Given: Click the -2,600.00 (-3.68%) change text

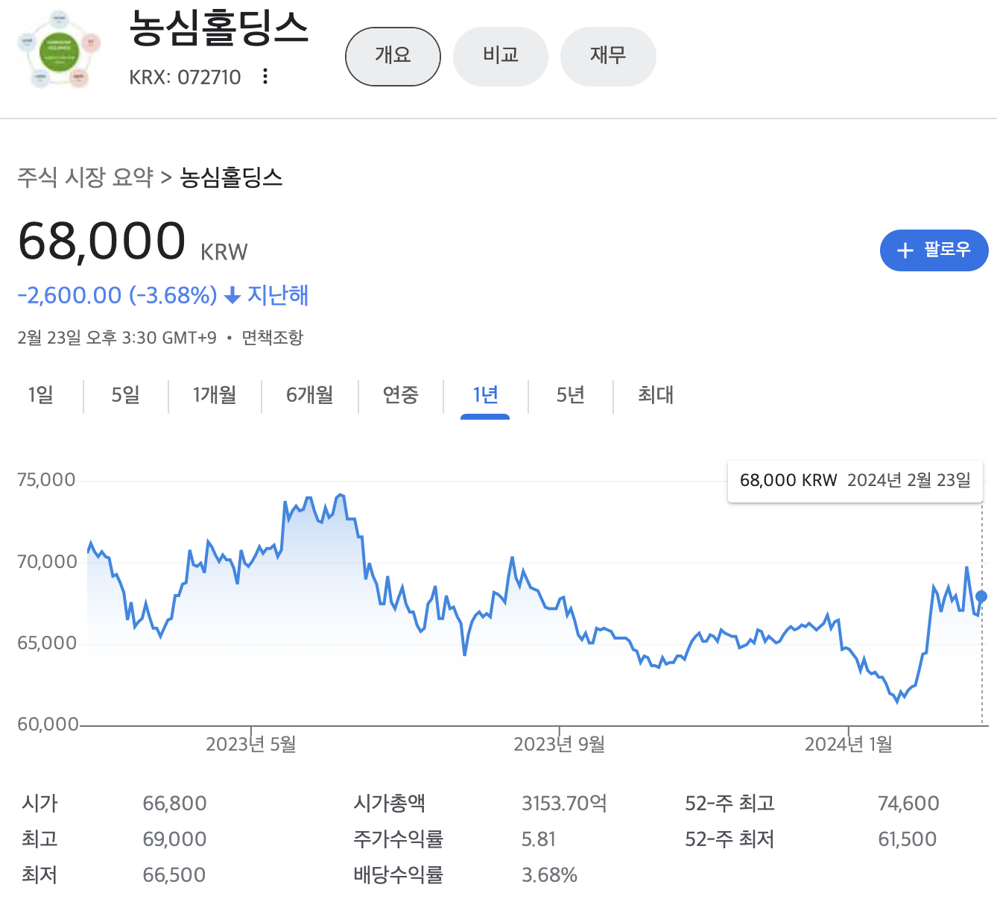Looking at the screenshot, I should point(117,296).
